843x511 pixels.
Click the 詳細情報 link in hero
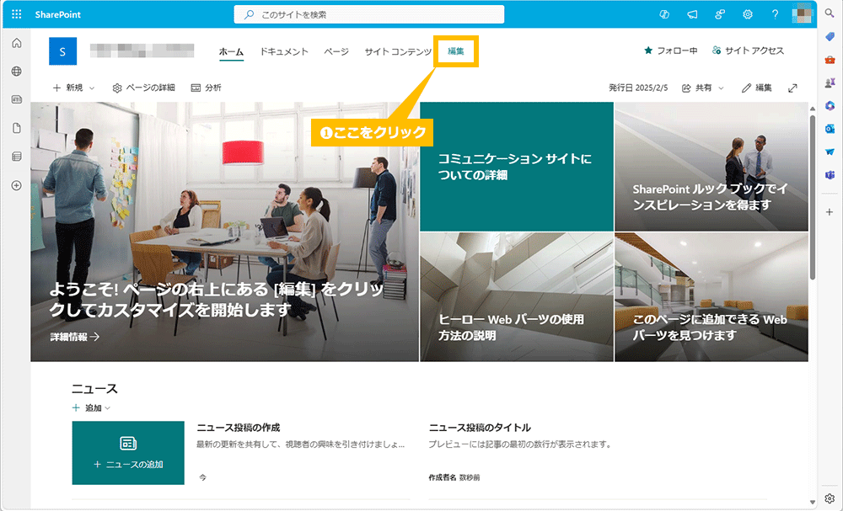75,337
